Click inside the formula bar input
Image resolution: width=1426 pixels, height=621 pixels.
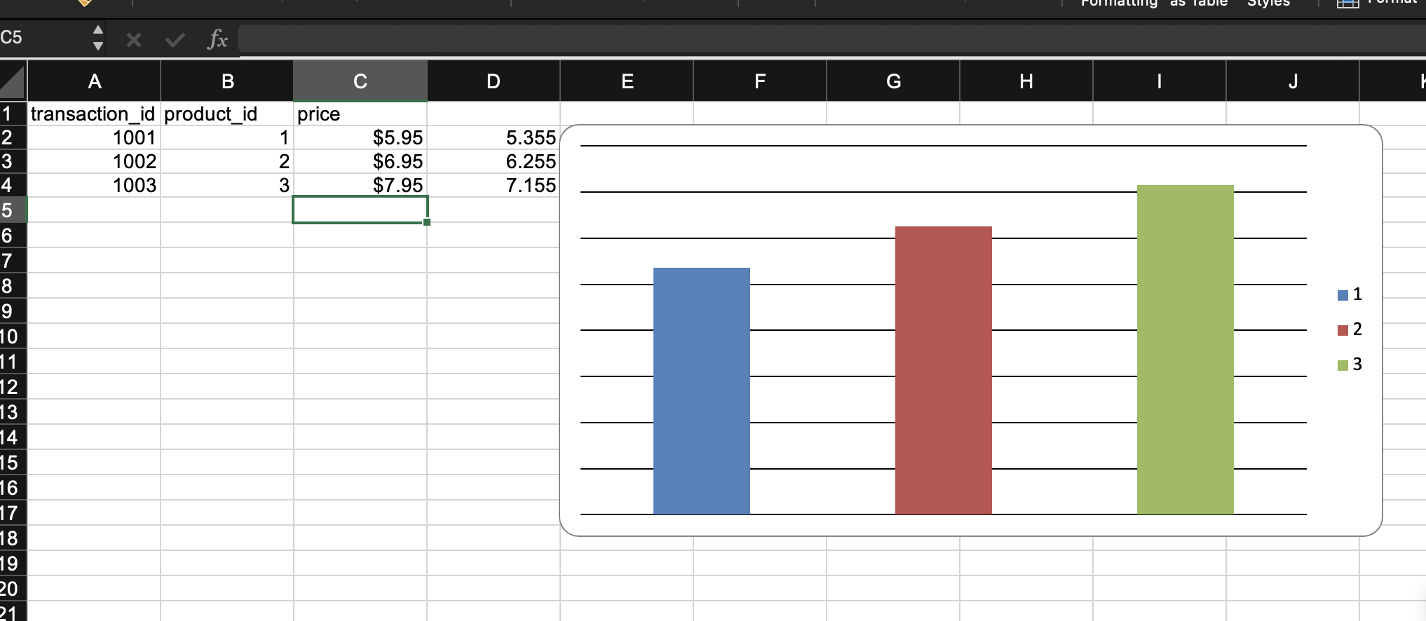click(x=831, y=40)
